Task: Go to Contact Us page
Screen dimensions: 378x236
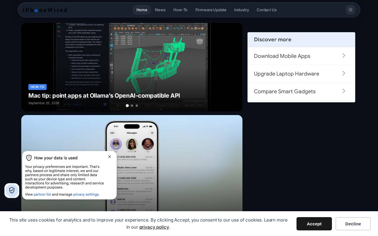Action: (267, 10)
